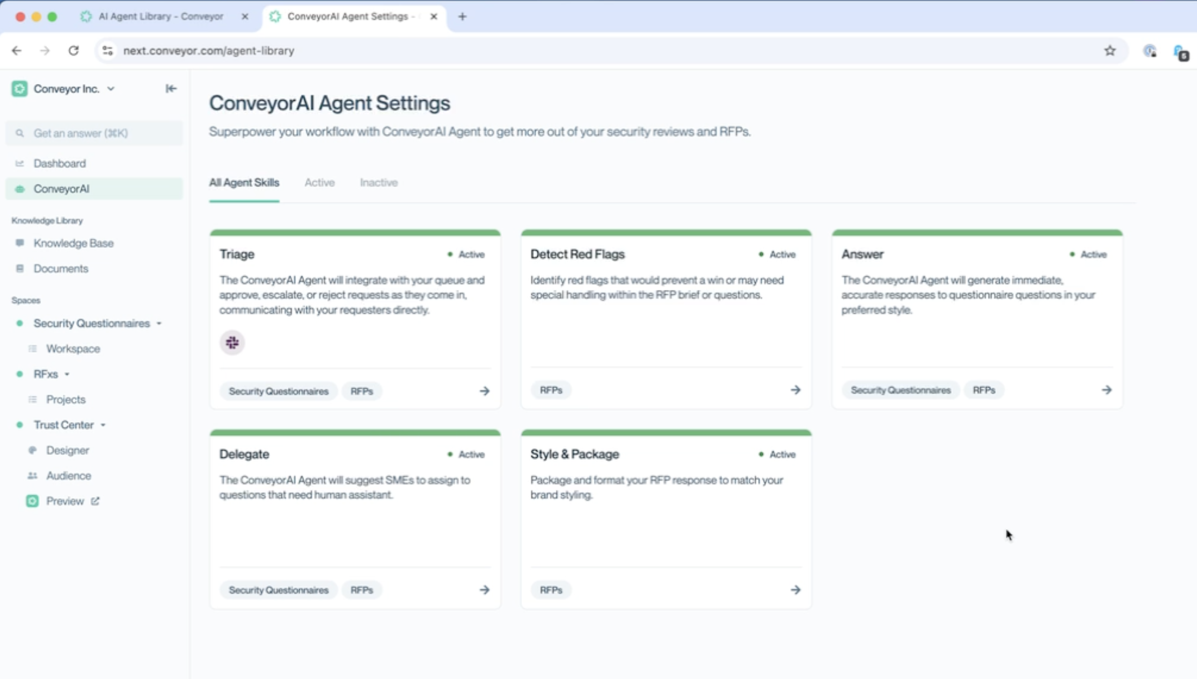Collapse Trust Center section
1197x679 pixels.
[103, 425]
